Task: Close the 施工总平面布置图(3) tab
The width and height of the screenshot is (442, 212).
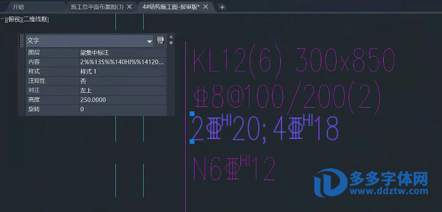Action: point(129,7)
